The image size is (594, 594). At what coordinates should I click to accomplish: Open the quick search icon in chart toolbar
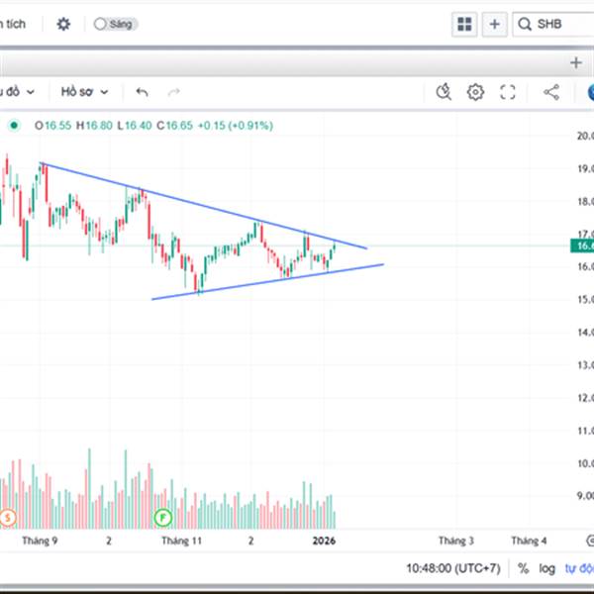click(445, 92)
